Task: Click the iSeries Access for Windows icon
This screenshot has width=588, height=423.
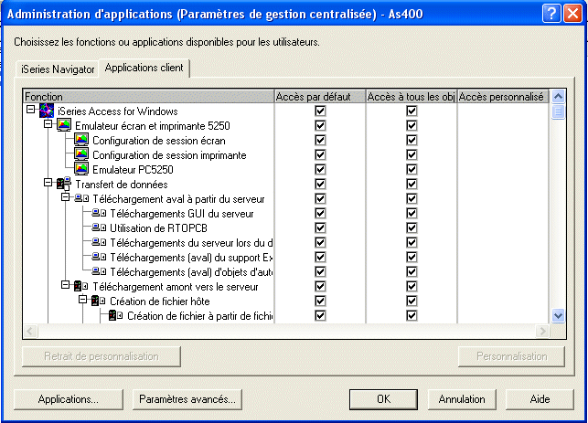Action: click(47, 111)
